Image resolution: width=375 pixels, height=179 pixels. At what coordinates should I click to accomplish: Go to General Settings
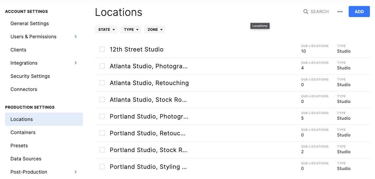pos(30,23)
